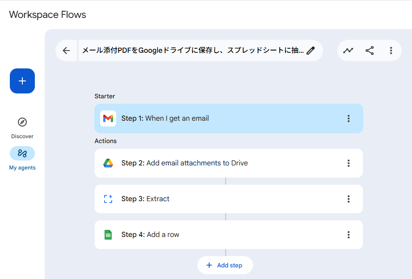Click the share icon
Viewport: 412px width, 279px height.
click(370, 51)
